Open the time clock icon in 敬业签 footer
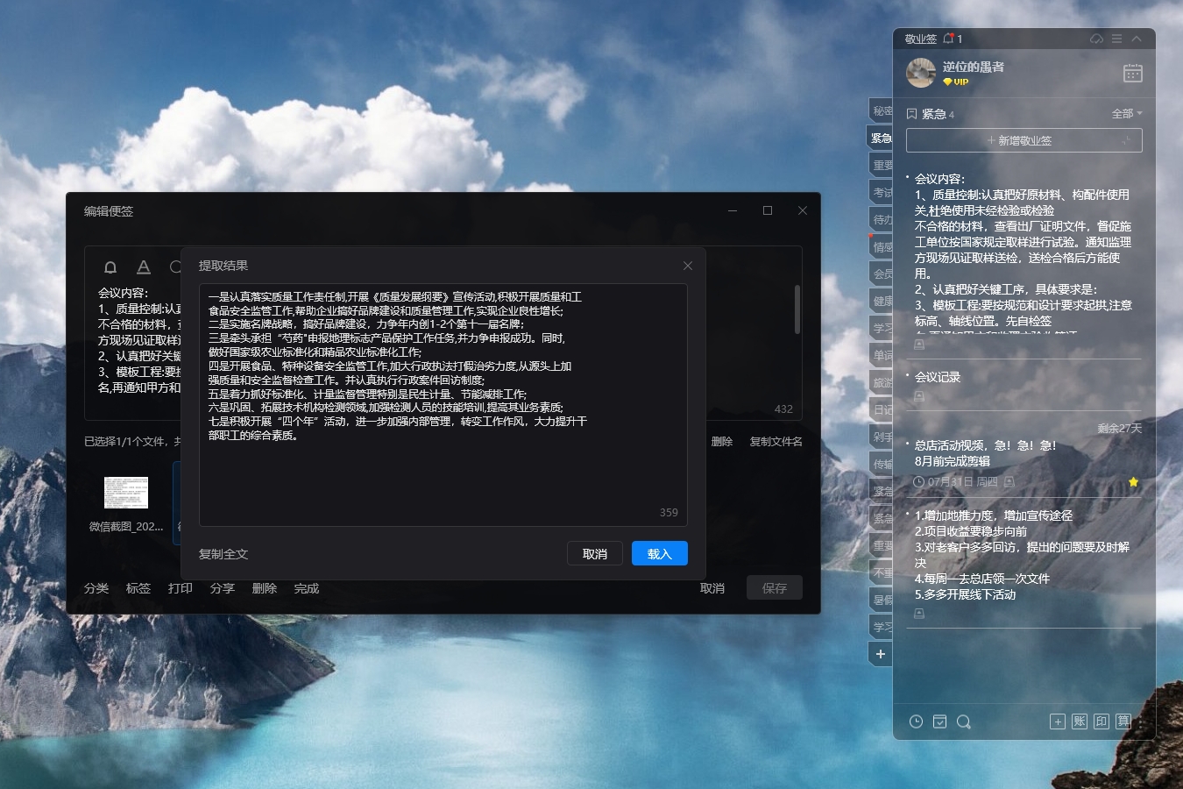The image size is (1183, 789). [916, 721]
